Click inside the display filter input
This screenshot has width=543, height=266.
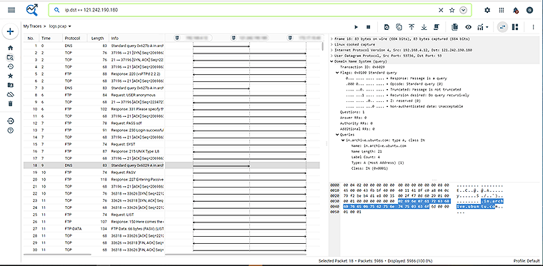click(x=249, y=10)
